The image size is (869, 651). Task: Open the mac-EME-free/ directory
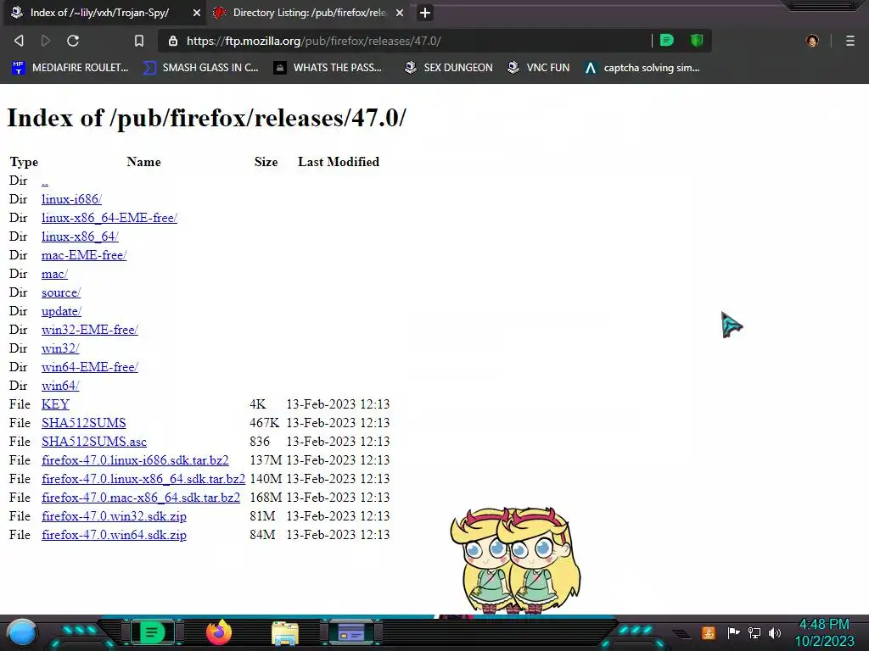(84, 255)
